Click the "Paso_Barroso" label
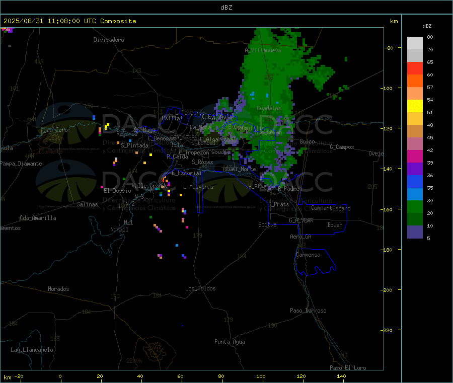The image size is (453, 383). [x=308, y=311]
